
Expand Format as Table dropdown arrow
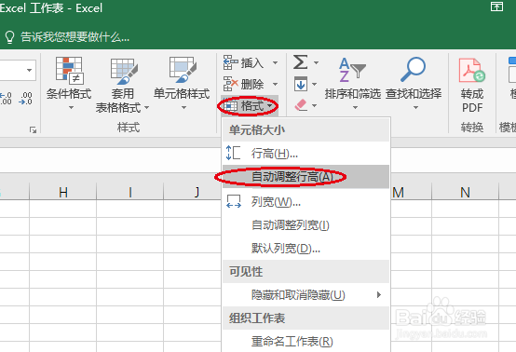(x=147, y=108)
